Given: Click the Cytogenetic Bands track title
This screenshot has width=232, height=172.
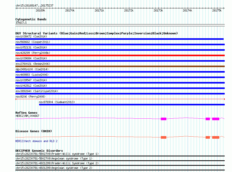Looking at the screenshot, I should [31, 19].
